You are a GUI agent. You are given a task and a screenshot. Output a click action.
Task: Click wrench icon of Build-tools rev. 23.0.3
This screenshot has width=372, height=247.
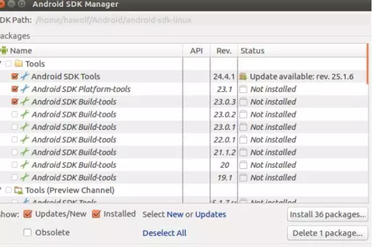pyautogui.click(x=24, y=101)
